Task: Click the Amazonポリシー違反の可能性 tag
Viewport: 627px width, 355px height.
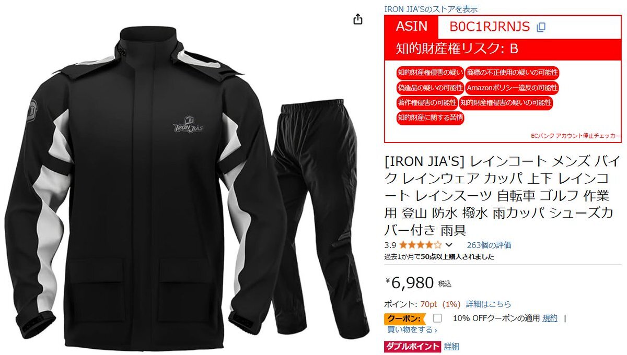Action: (x=512, y=88)
